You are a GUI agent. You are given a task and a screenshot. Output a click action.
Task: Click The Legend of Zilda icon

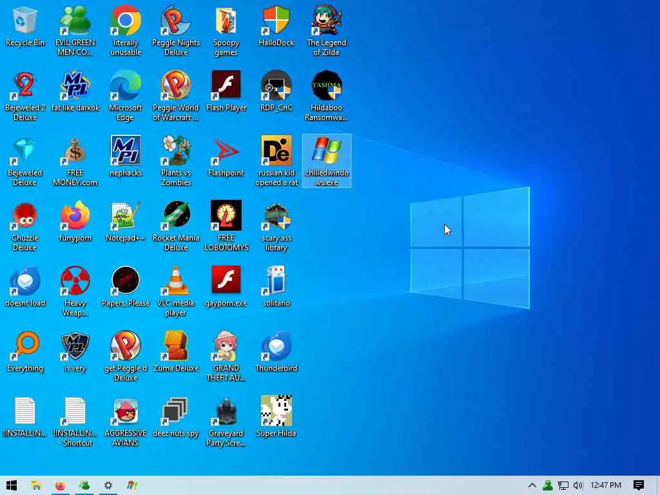click(326, 30)
